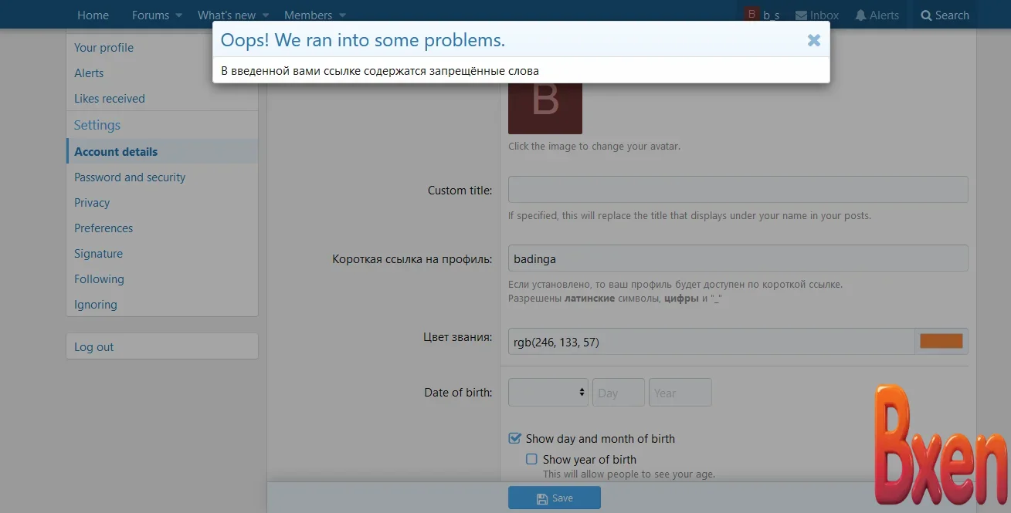Open the Inbox envelope icon

[801, 15]
